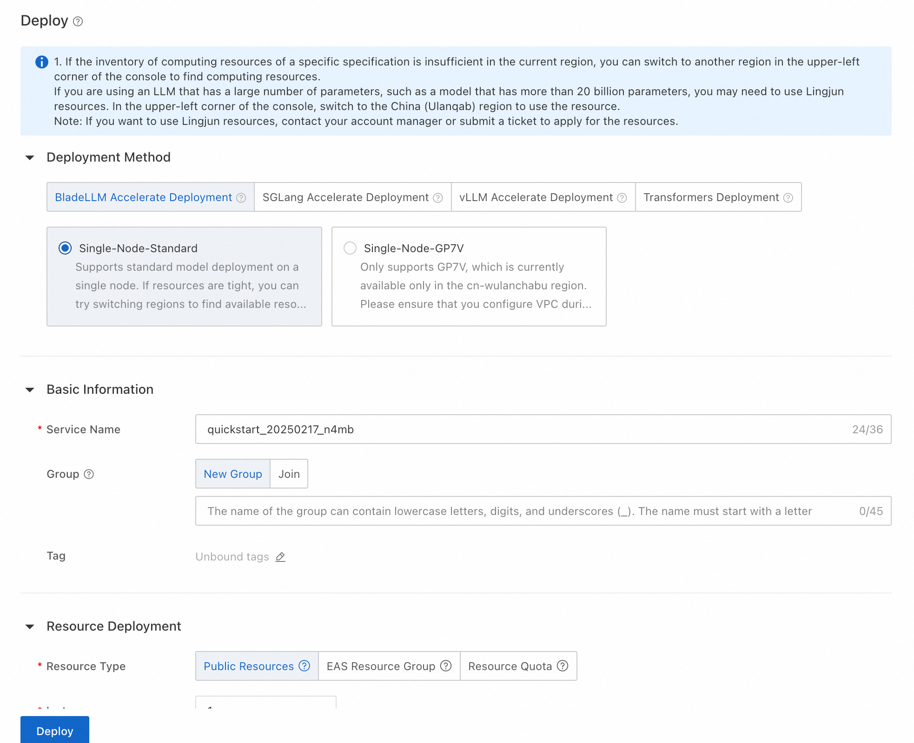Select EAS Resource Group resource type
Image resolution: width=914 pixels, height=743 pixels.
pos(389,666)
